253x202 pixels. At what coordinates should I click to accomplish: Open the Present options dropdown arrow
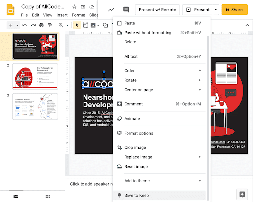point(216,10)
